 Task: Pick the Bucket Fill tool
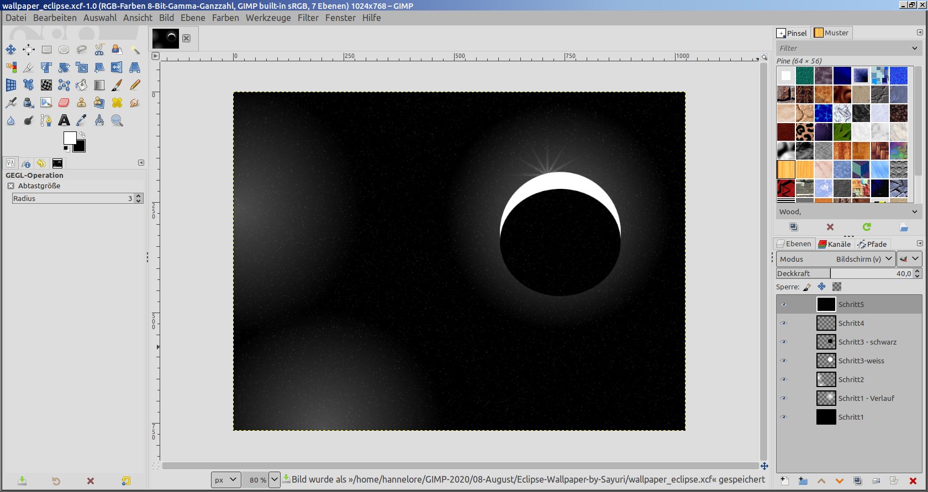click(x=82, y=85)
